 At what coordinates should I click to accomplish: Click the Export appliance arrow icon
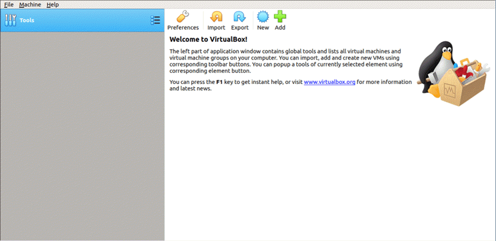pyautogui.click(x=240, y=17)
